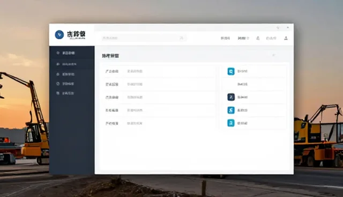Select the topmost highlighted sidebar menu item
This screenshot has width=343, height=197.
click(72, 53)
